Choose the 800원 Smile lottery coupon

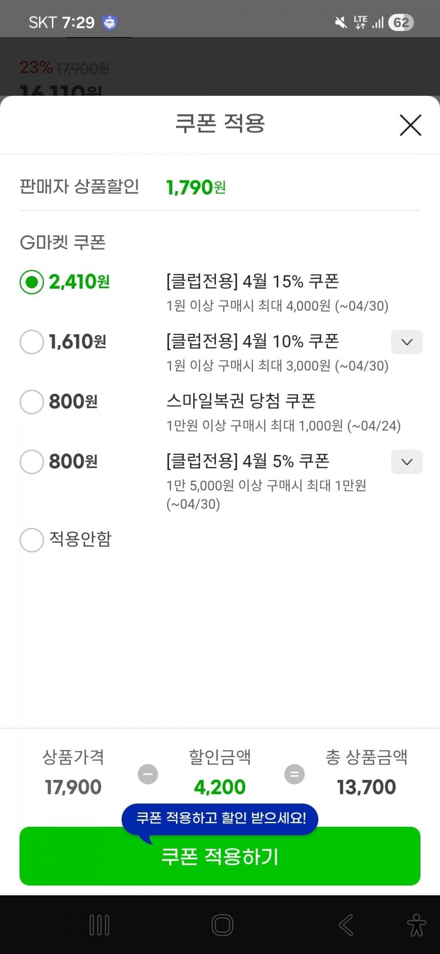(32, 402)
